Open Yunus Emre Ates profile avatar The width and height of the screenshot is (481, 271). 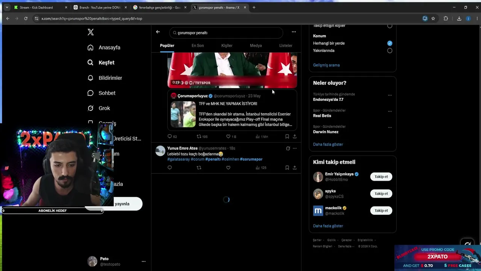click(x=160, y=151)
